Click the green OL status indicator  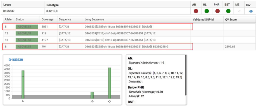(x=207, y=11)
